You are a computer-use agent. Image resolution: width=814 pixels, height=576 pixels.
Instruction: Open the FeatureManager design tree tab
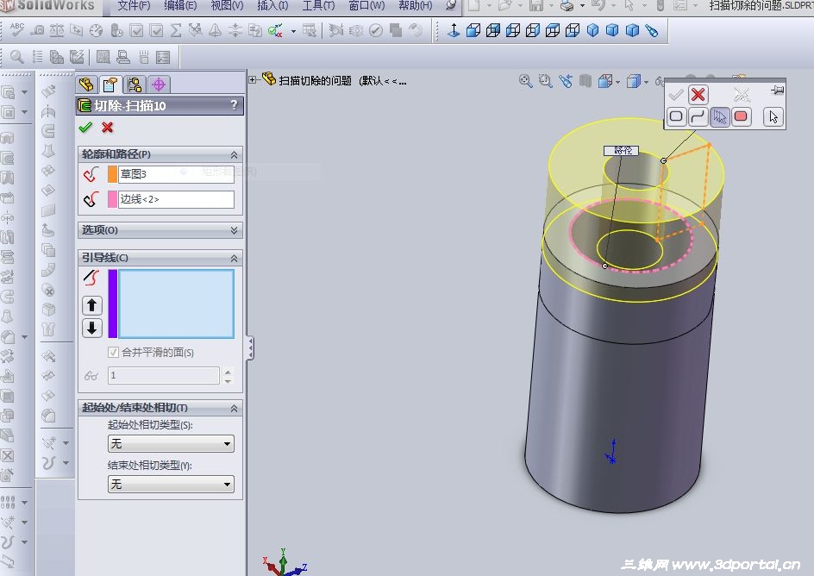[86, 84]
